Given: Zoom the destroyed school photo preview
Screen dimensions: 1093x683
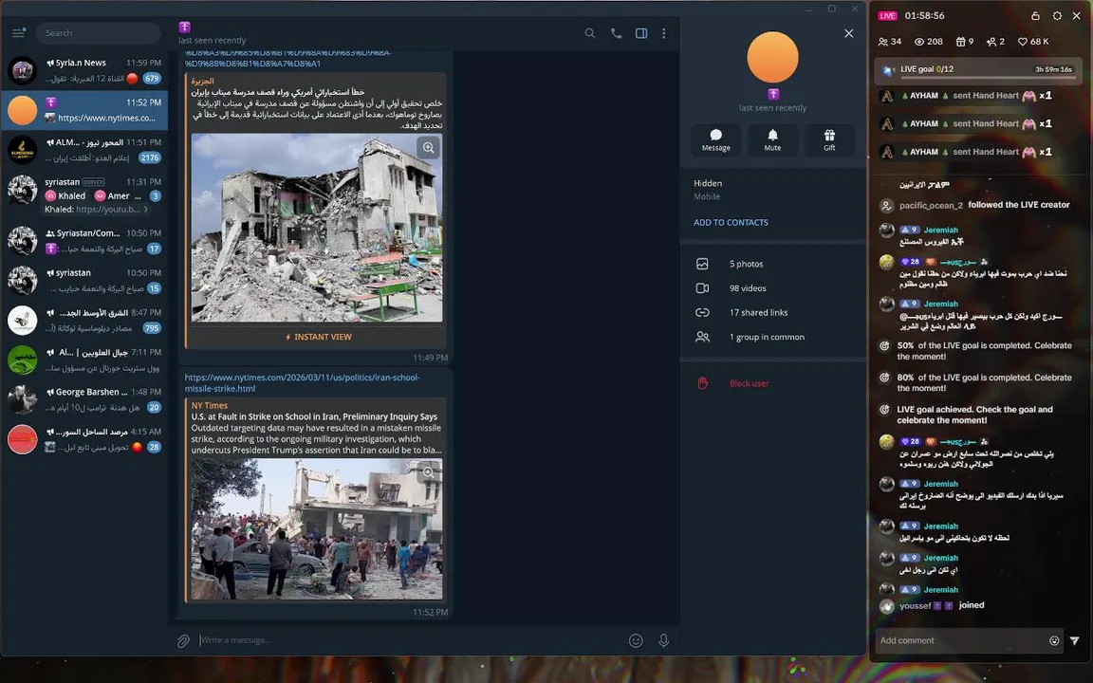Looking at the screenshot, I should [428, 147].
